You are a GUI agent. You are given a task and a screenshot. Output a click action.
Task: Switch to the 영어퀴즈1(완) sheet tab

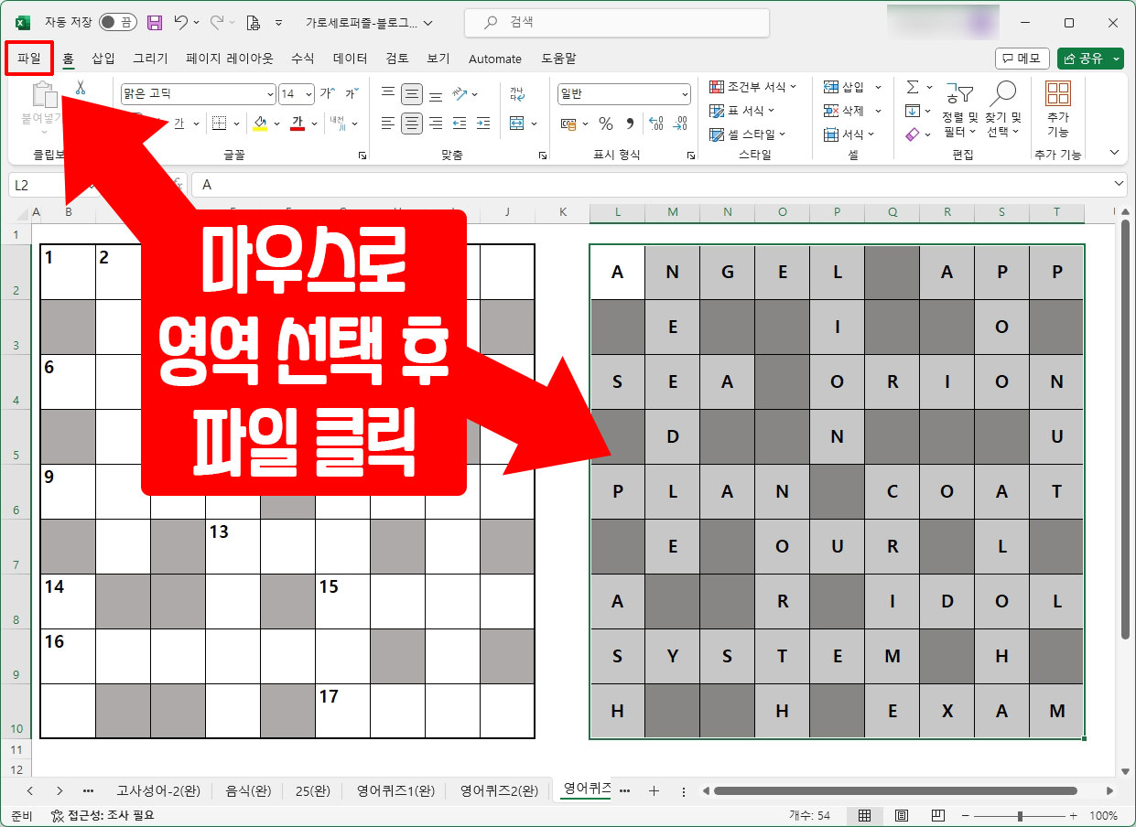pyautogui.click(x=395, y=790)
